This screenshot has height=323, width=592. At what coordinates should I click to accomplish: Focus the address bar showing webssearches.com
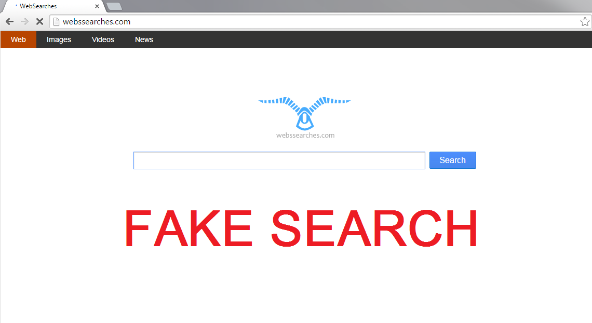[x=317, y=21]
